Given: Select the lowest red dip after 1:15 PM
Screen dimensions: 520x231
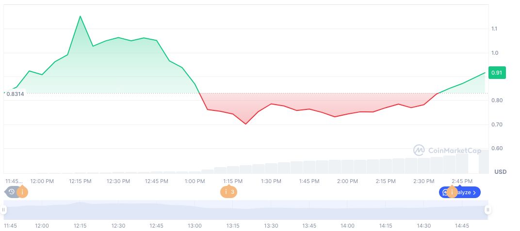Looking at the screenshot, I should tap(245, 124).
